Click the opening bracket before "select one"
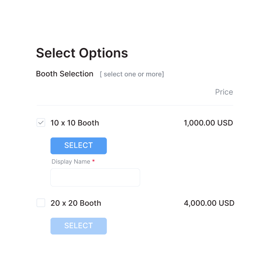This screenshot has height=280, width=280. point(101,74)
